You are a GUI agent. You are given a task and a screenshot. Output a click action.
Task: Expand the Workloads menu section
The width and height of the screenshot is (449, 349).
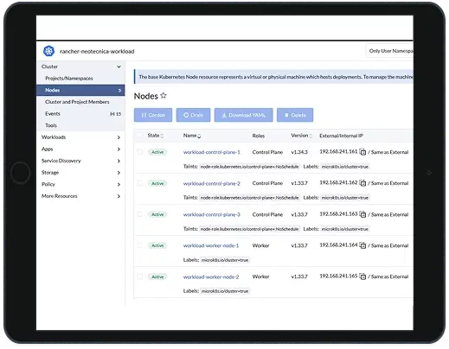[80, 137]
